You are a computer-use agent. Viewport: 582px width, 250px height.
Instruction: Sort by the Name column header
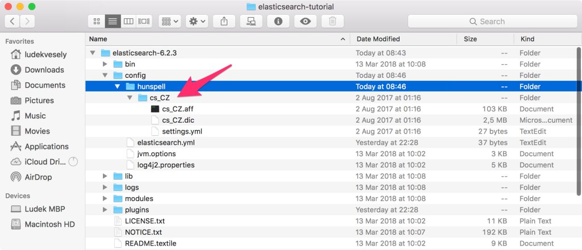218,39
